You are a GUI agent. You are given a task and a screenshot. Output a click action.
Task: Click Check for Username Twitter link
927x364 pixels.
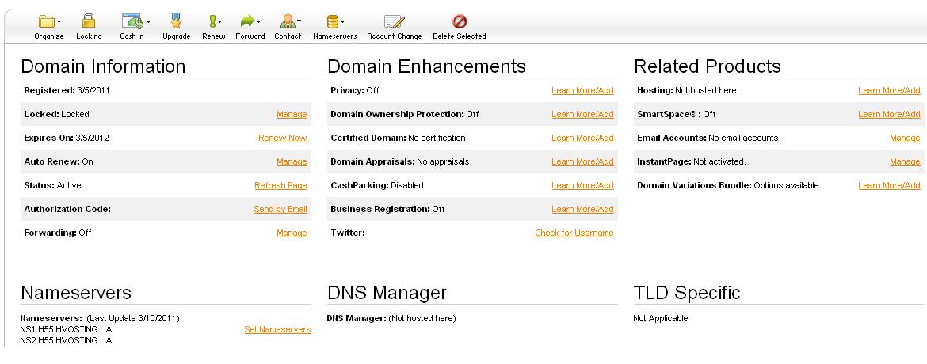point(574,233)
